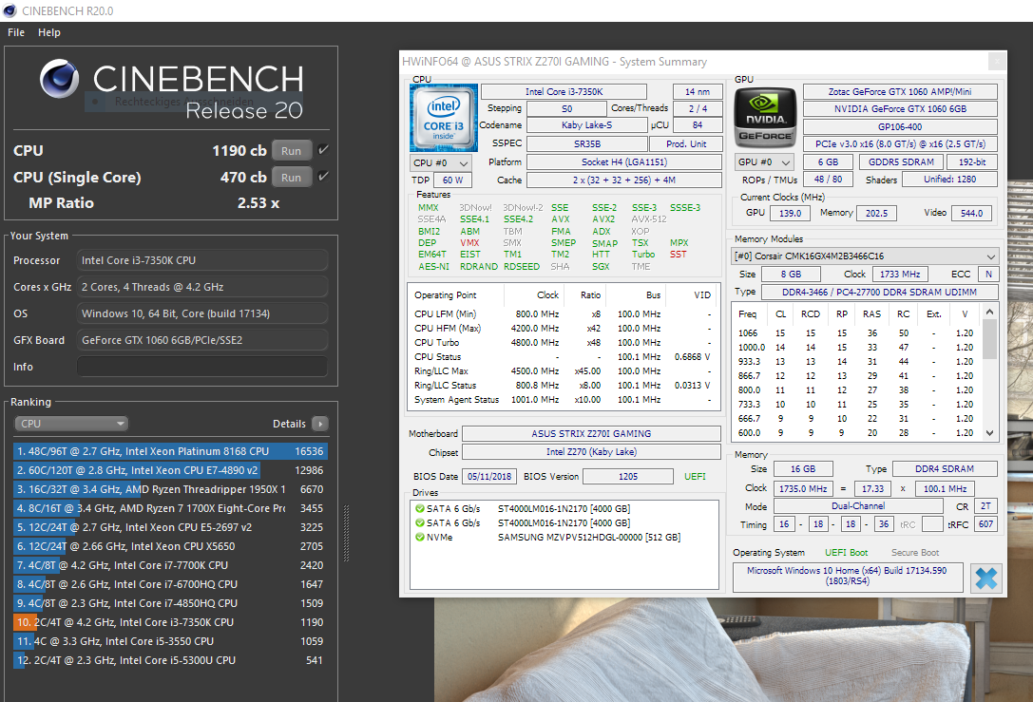Image resolution: width=1033 pixels, height=702 pixels.
Task: Click the BIOS Date 05/11/2018 field
Action: (489, 476)
